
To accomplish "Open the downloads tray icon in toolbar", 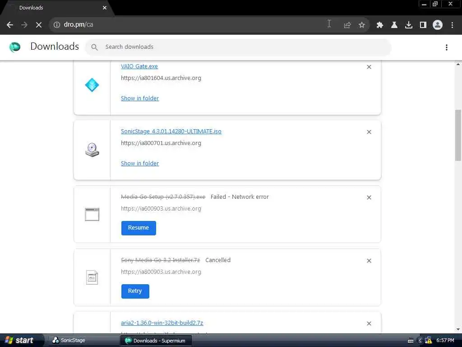I will (x=409, y=25).
